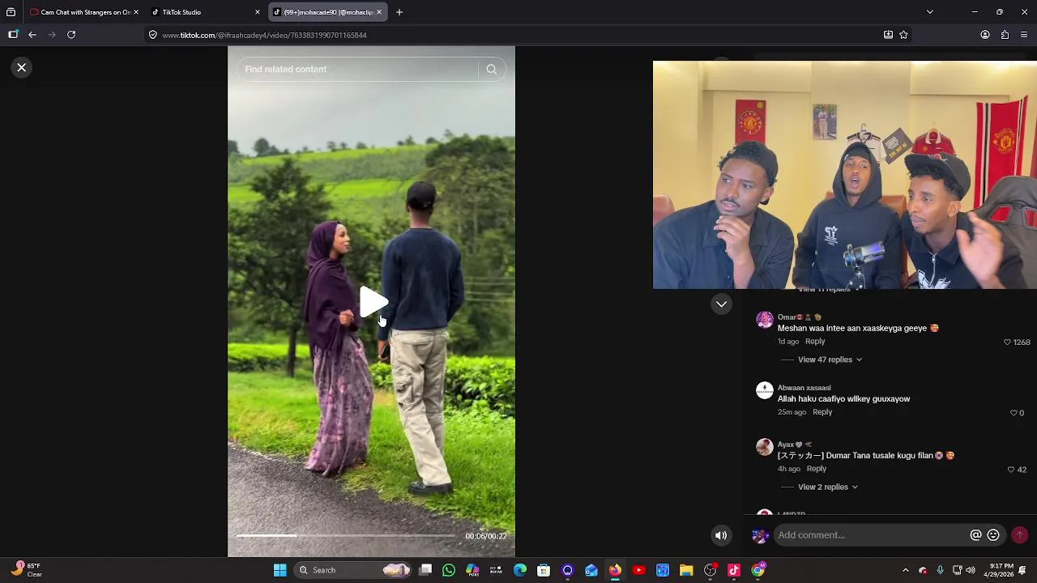Open WhatsApp from the taskbar
This screenshot has width=1037, height=583.
[x=449, y=570]
